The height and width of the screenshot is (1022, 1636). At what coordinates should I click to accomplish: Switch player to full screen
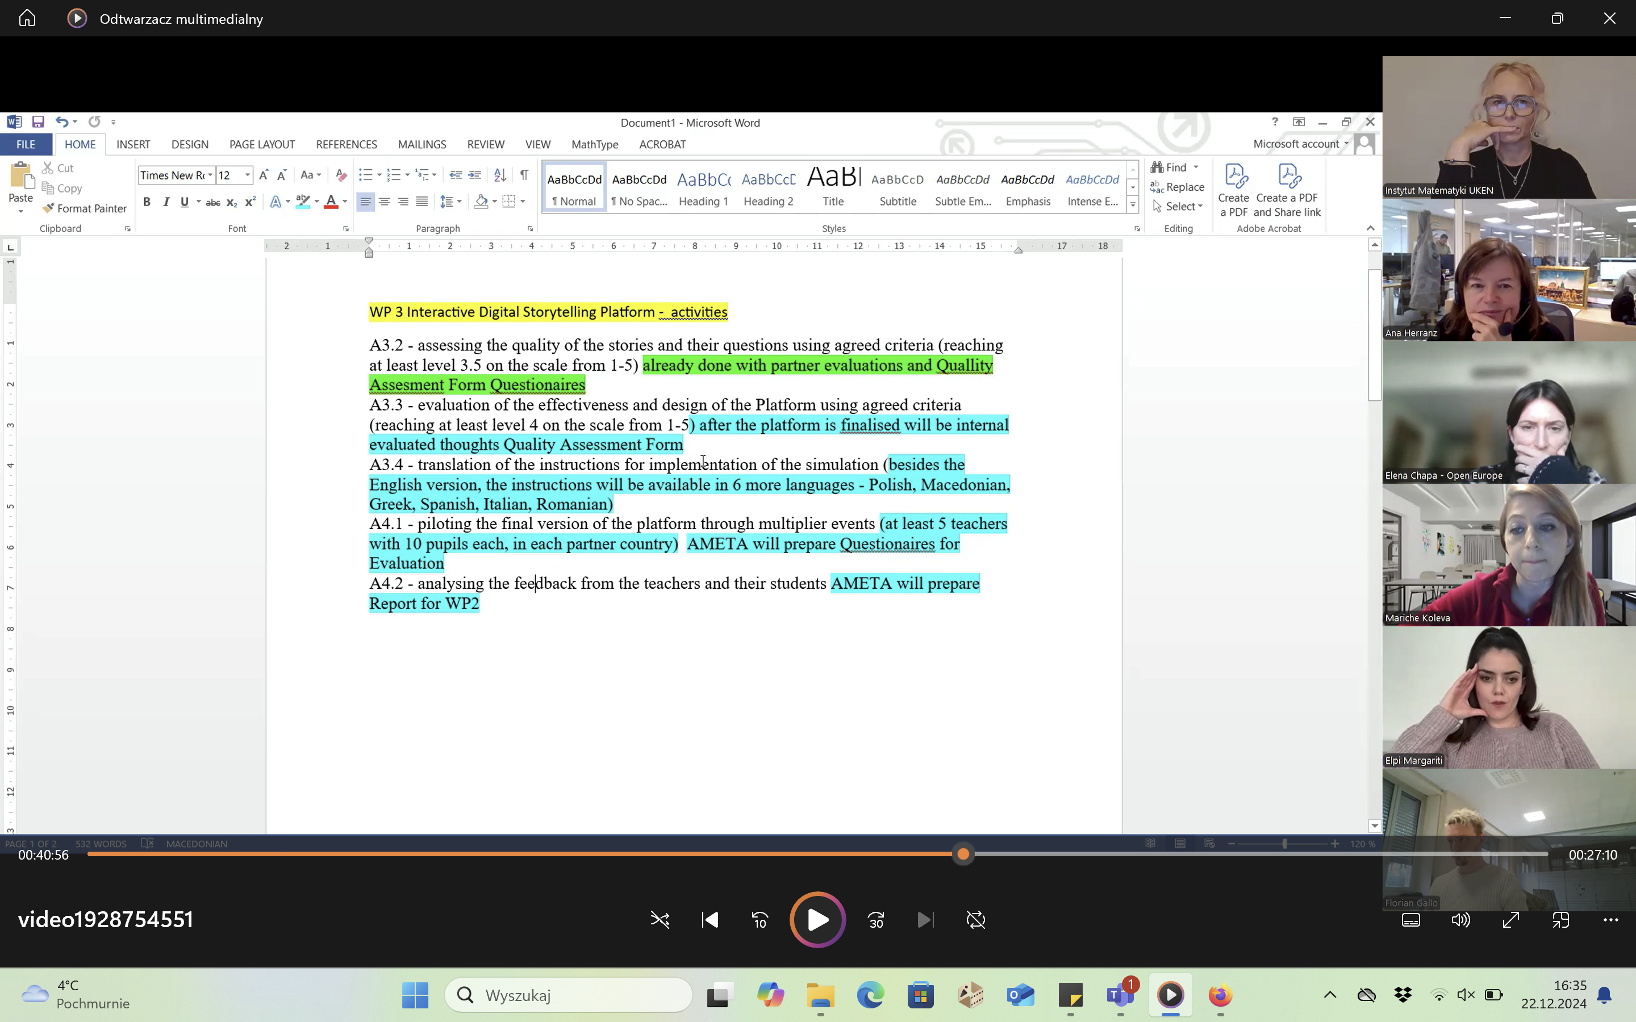tap(1511, 920)
